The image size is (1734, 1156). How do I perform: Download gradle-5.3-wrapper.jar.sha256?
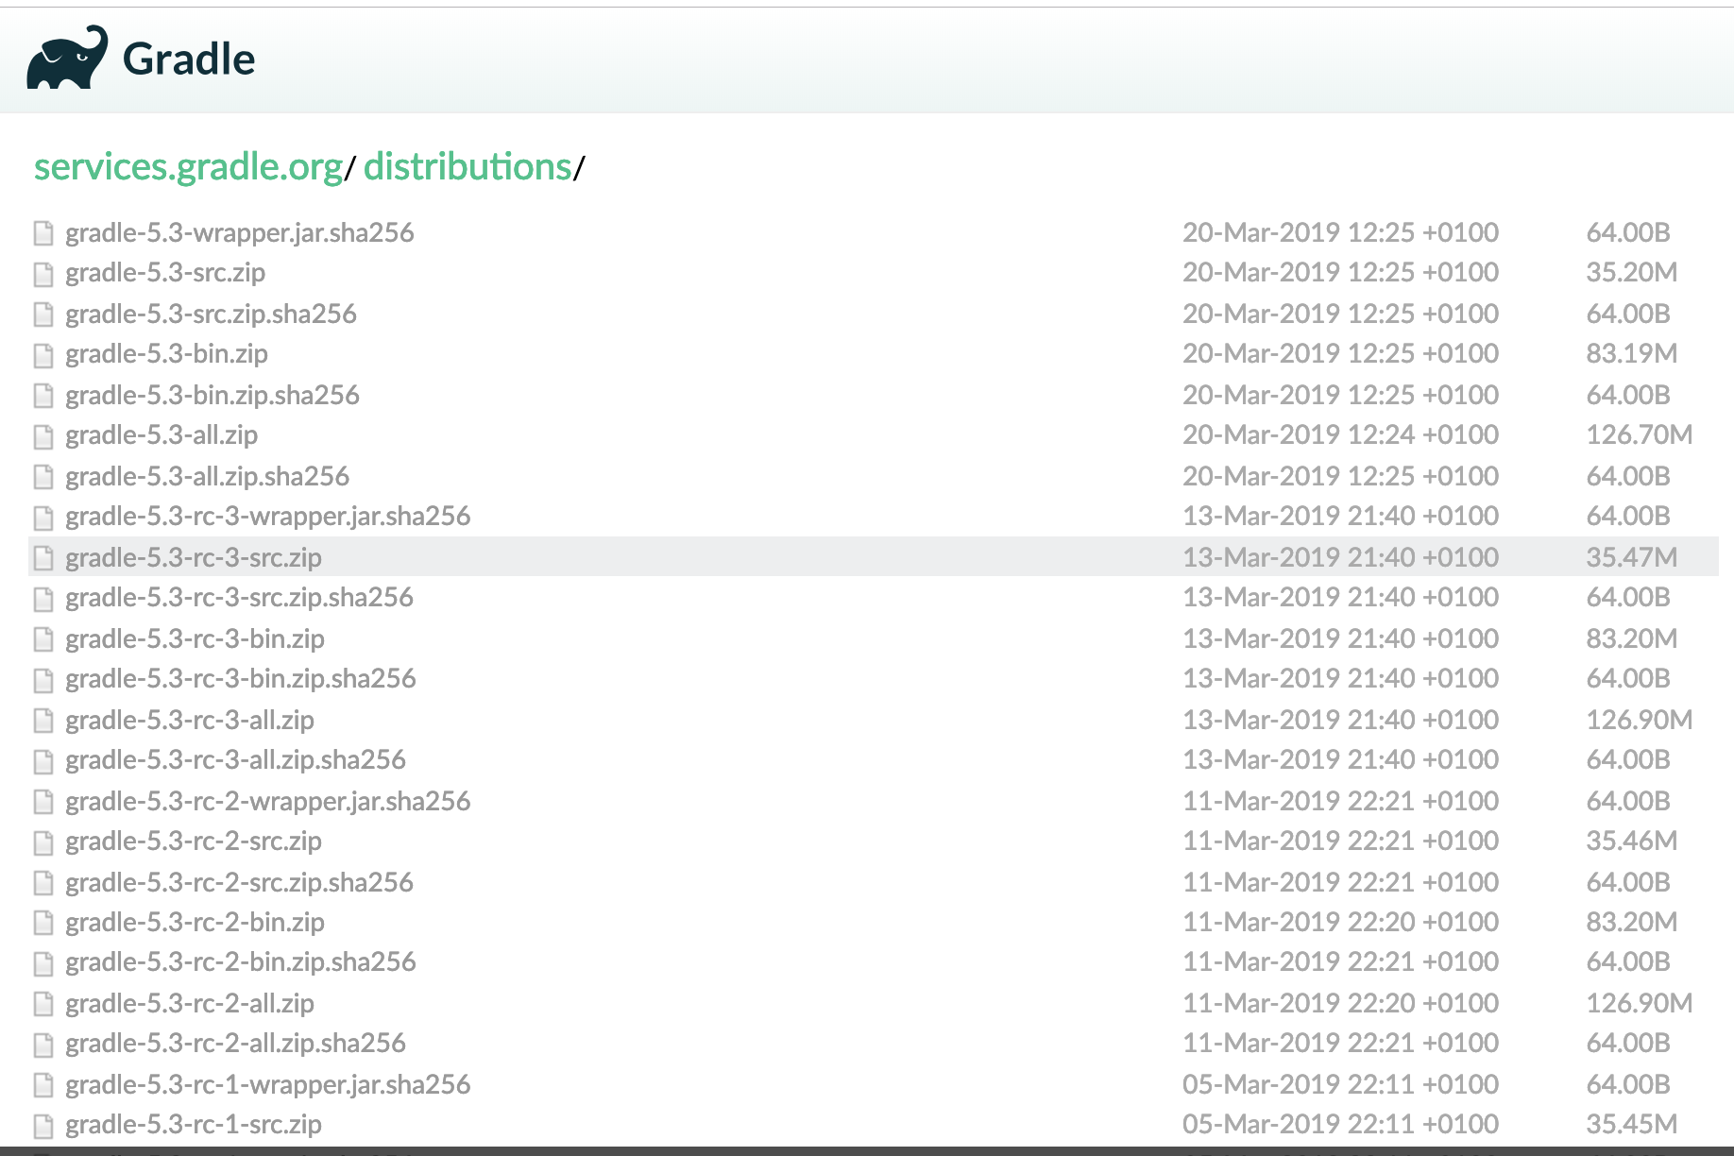tap(239, 232)
